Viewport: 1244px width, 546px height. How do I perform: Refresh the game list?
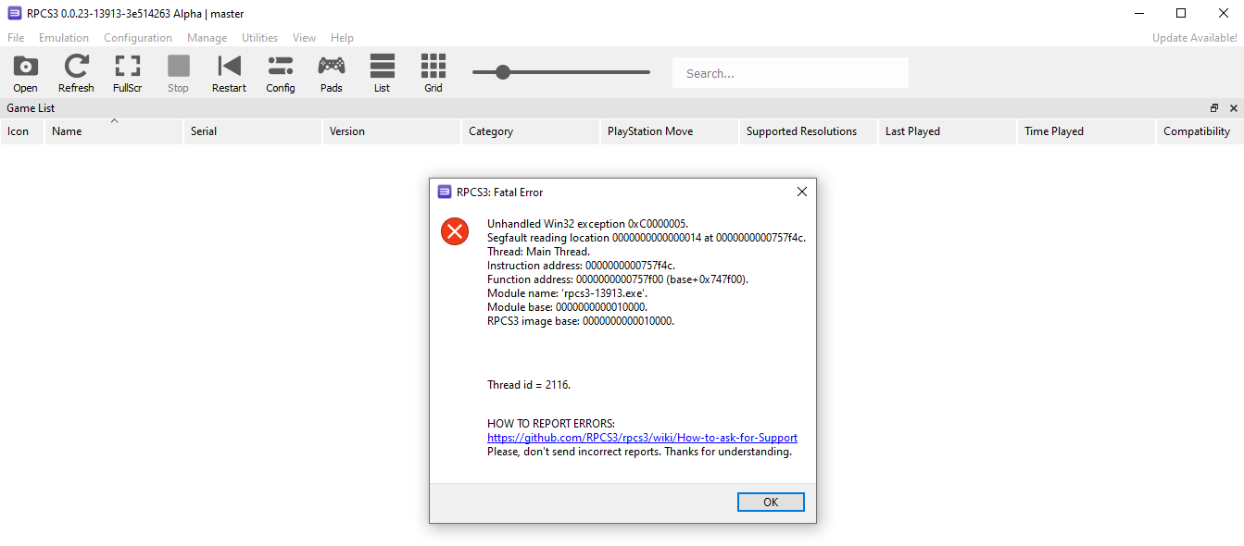[x=76, y=73]
